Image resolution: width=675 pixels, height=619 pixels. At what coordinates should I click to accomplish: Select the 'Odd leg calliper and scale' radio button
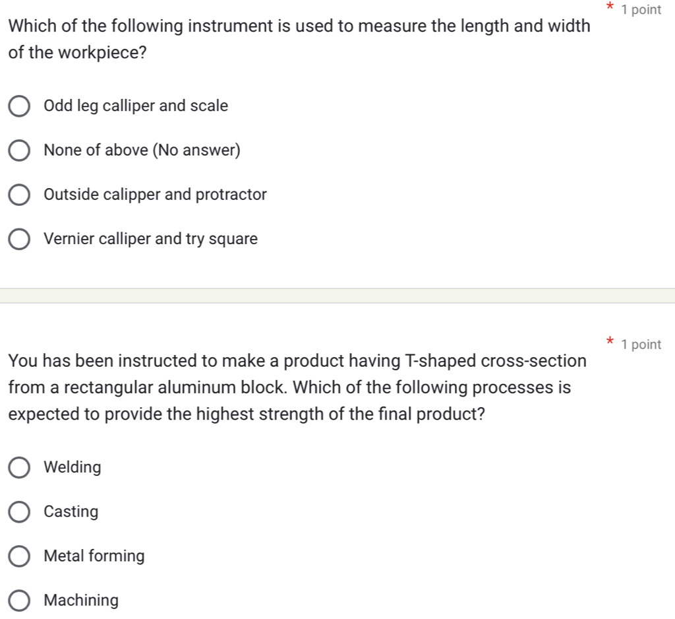click(x=20, y=107)
